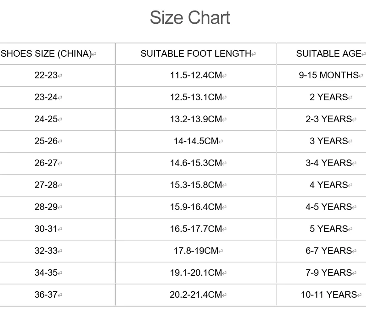
Task: Select the 3-4 YEARS age cell
Action: (x=328, y=163)
